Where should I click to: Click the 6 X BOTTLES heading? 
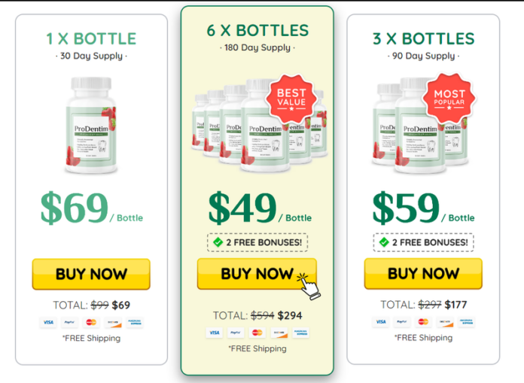coord(257,30)
